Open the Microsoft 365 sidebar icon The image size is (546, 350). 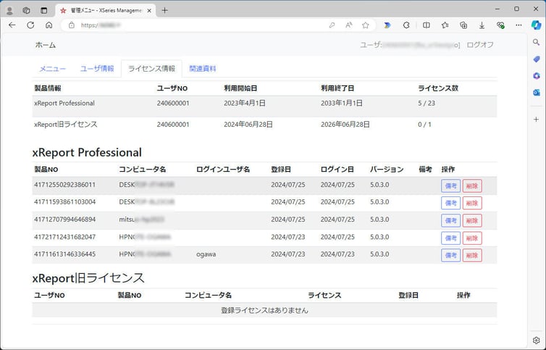(537, 75)
